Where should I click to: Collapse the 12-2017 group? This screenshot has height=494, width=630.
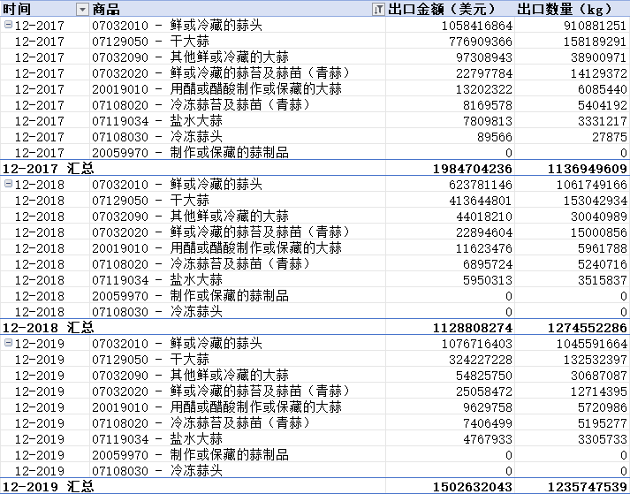point(8,25)
